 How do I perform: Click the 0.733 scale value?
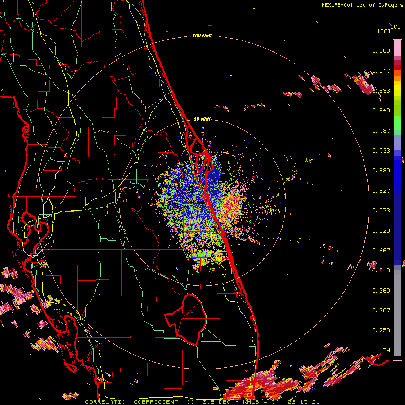tap(381, 151)
